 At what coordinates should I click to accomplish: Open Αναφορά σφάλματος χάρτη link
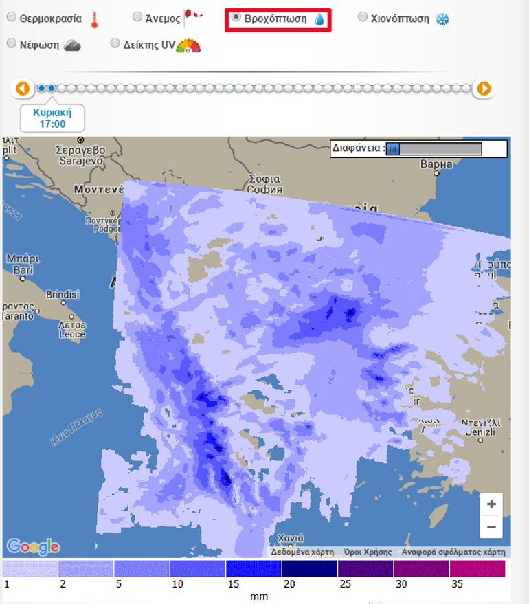coord(453,552)
